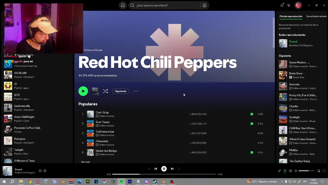
Task: Click Red Hot Chili Peppers link in player bar
Action: [25, 173]
